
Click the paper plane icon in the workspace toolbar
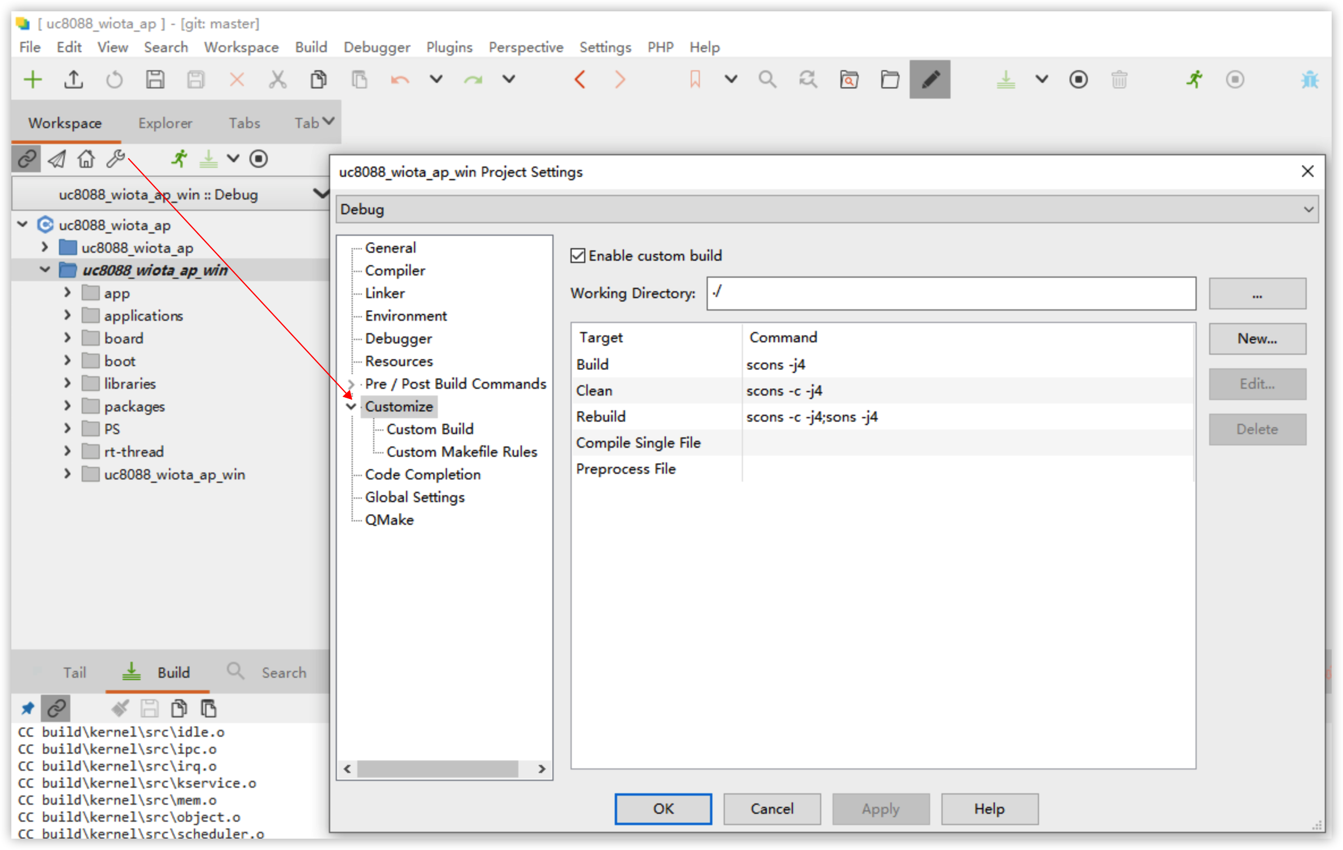coord(57,159)
